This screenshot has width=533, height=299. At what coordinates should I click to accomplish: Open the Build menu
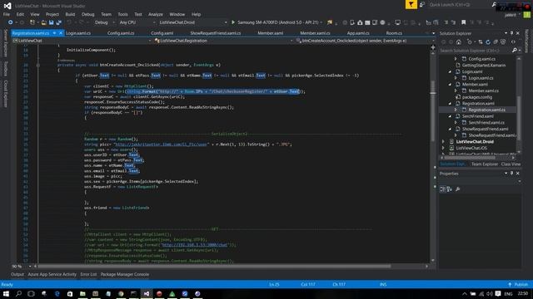point(70,14)
